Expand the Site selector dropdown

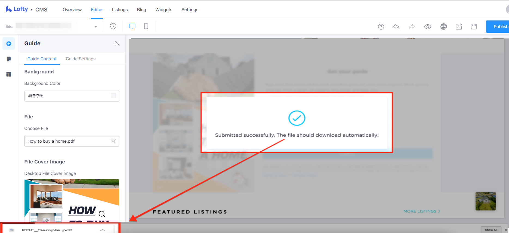point(96,27)
